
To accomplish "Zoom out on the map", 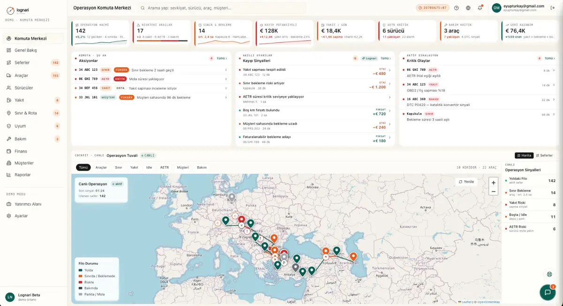I will 493,191.
